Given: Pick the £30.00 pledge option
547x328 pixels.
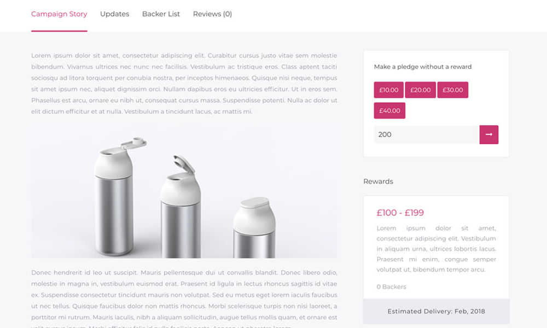Looking at the screenshot, I should click(453, 90).
